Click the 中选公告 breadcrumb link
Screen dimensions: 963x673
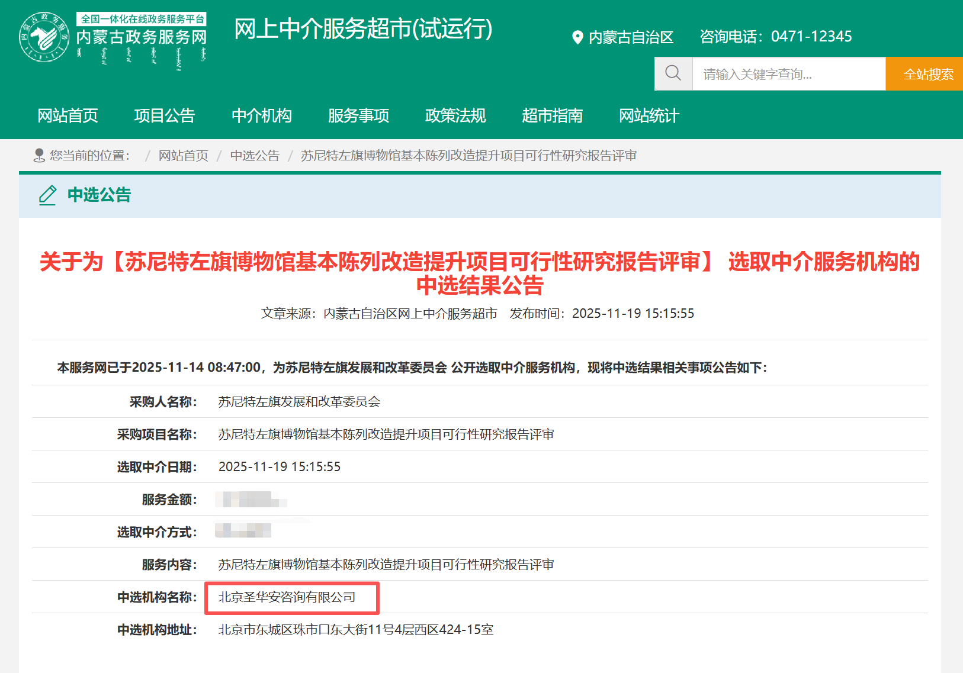click(255, 156)
